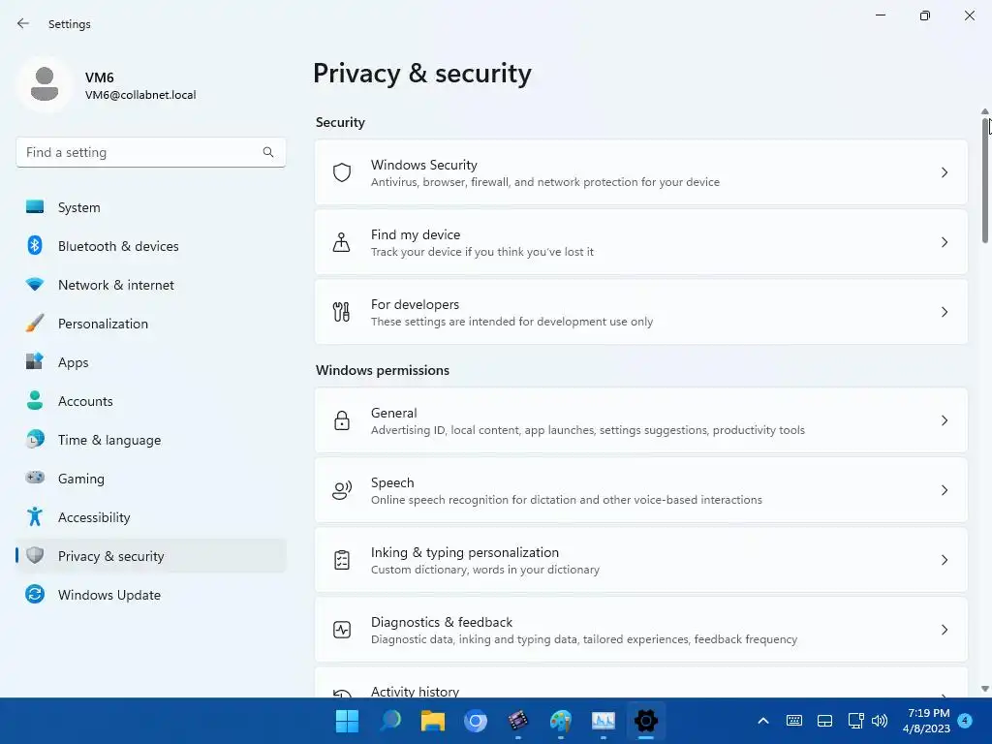Expand Windows Security chevron
992x744 pixels.
944,172
